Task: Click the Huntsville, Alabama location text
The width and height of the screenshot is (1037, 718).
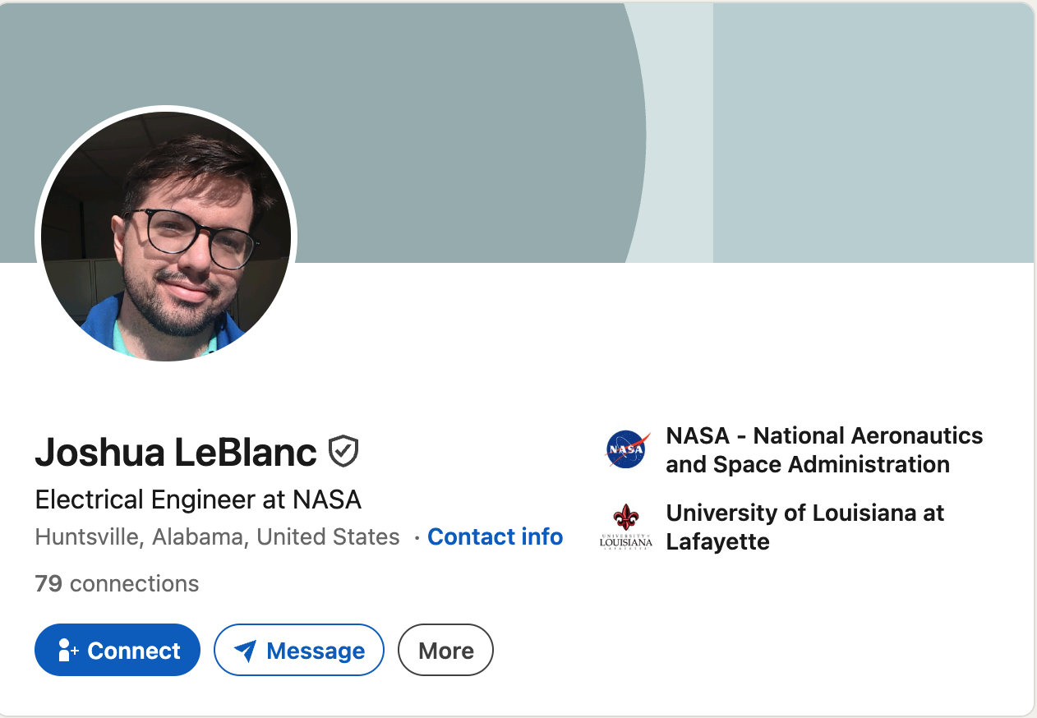Action: [217, 537]
